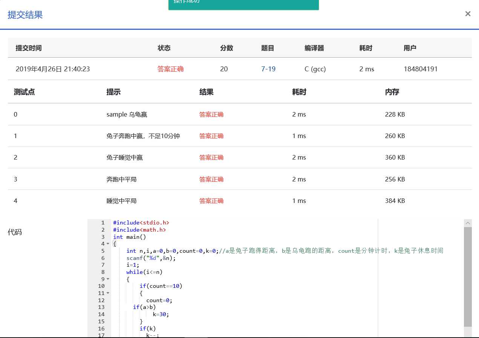Collapse the code fold at line 11

pos(108,293)
